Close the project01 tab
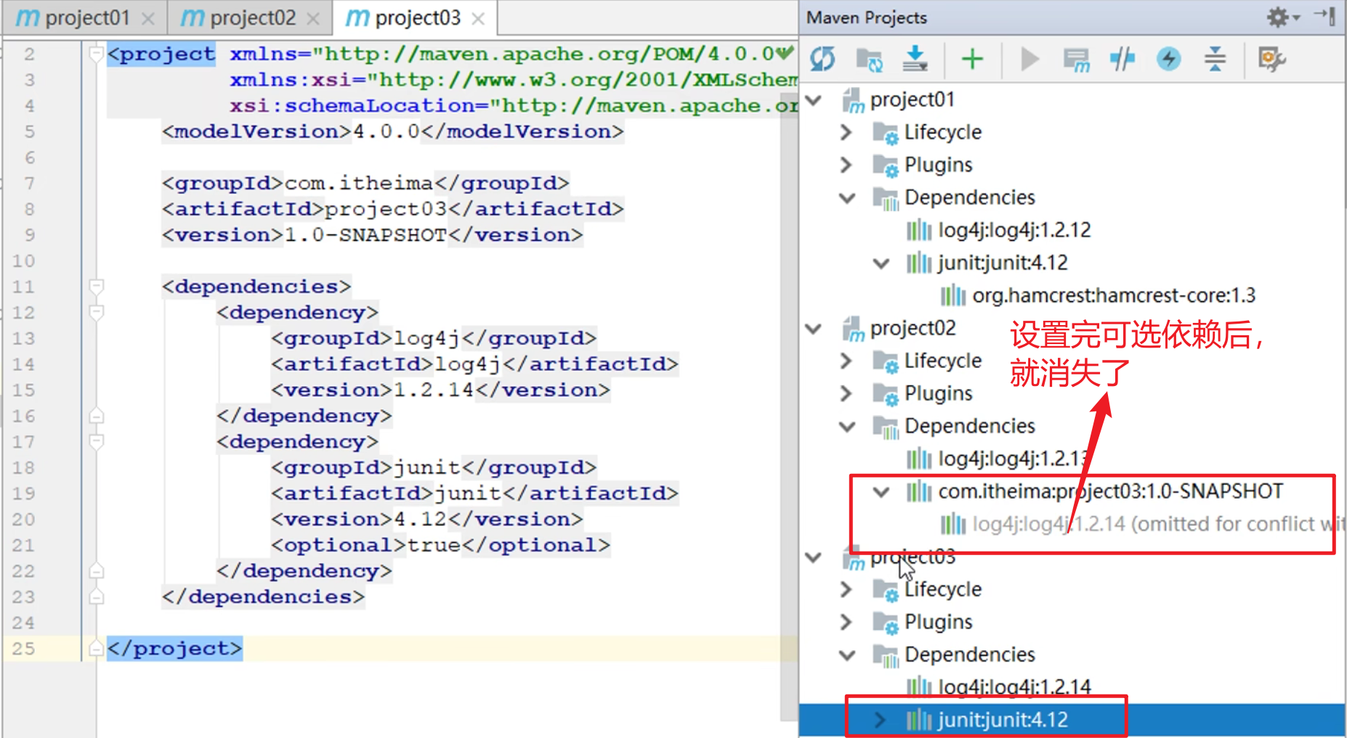The width and height of the screenshot is (1347, 738). [147, 19]
